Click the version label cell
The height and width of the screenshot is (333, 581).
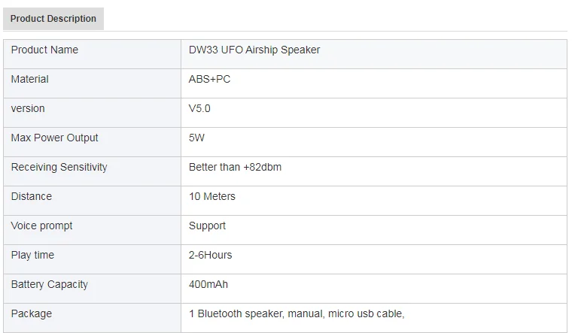click(x=28, y=109)
